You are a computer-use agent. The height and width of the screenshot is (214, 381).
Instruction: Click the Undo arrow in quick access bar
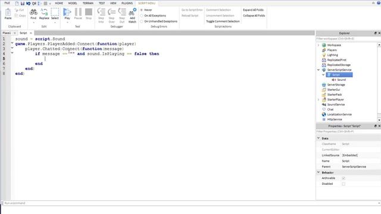pos(28,3)
